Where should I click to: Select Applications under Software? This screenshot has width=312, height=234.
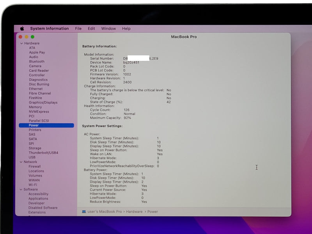(38, 199)
